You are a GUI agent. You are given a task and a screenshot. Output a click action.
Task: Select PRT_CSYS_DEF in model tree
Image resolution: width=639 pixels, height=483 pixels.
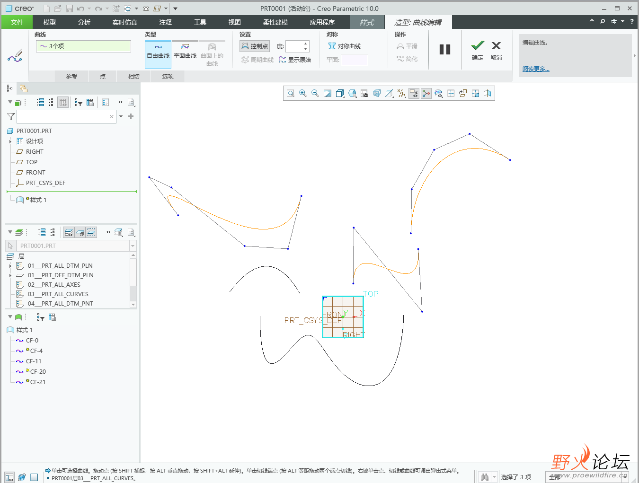(x=45, y=183)
